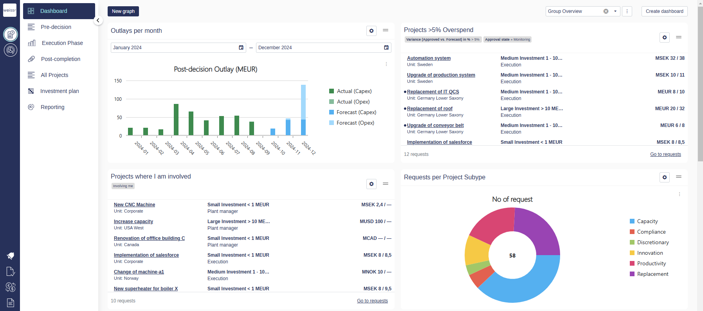This screenshot has width=703, height=311.
Task: Click the Post-completion paperclip icon
Action: click(x=31, y=59)
